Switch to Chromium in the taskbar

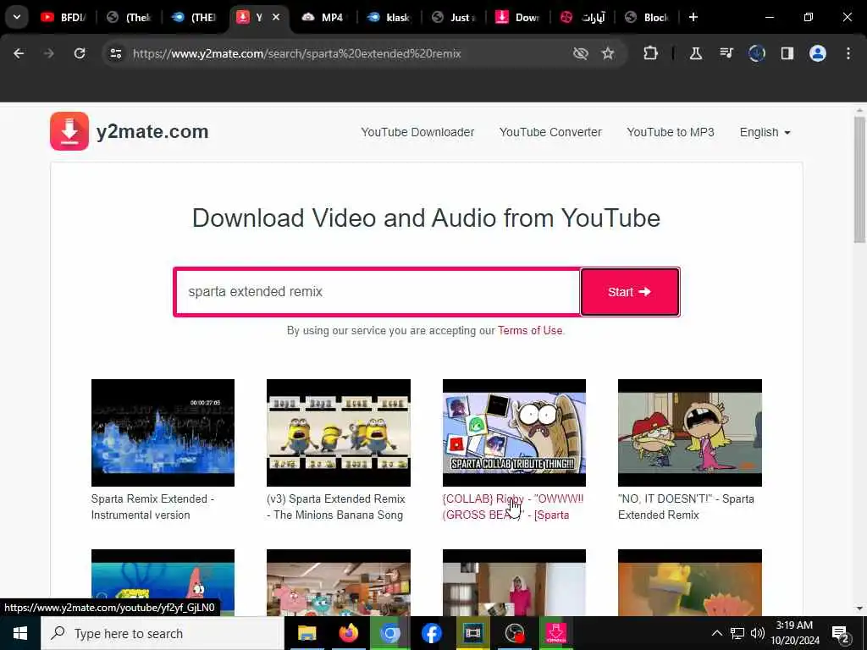[389, 633]
